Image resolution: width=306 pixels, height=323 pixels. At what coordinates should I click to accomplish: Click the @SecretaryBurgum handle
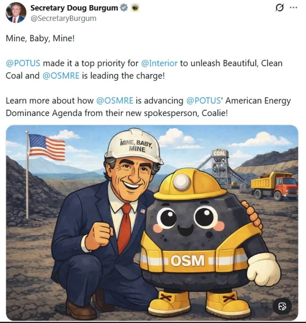pyautogui.click(x=63, y=18)
